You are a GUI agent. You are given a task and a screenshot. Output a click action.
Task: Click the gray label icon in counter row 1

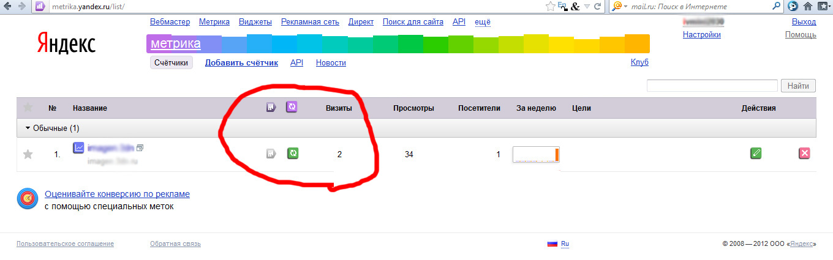tap(271, 154)
